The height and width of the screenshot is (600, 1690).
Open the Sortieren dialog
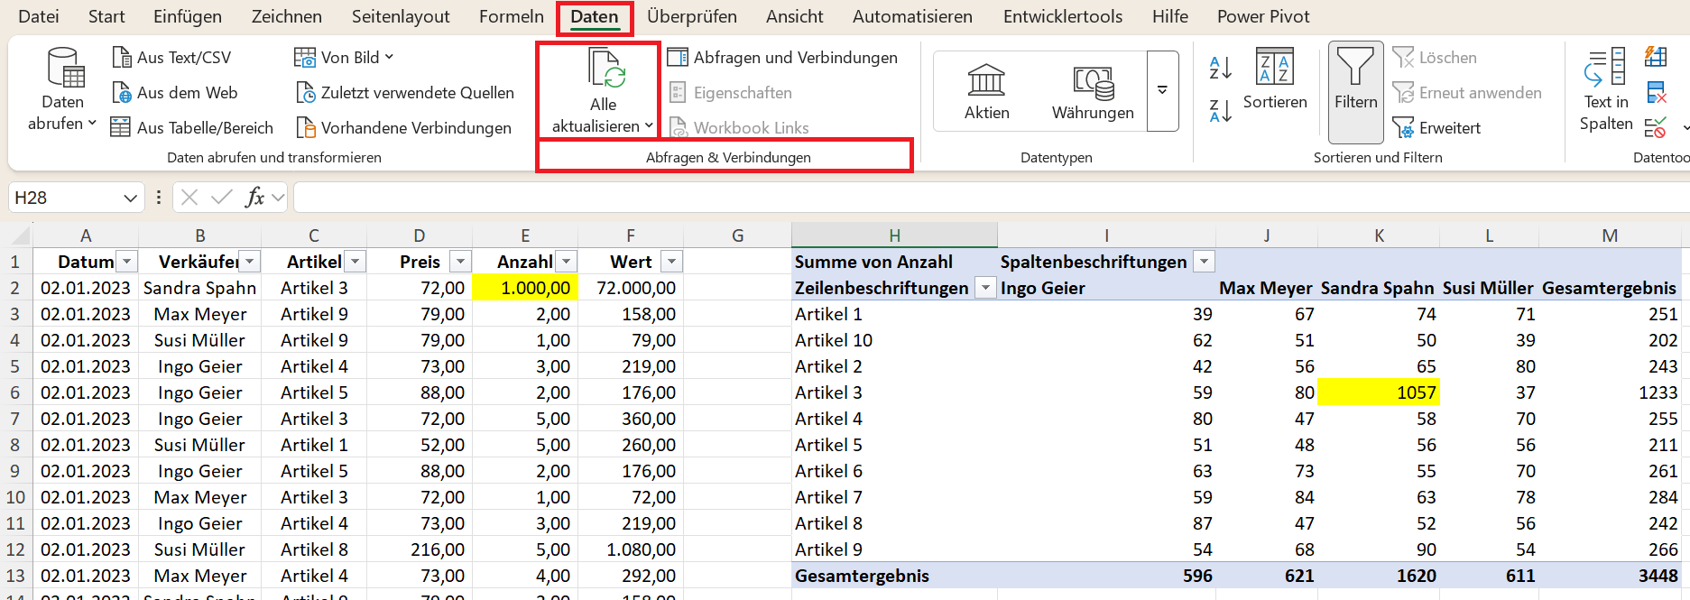1274,79
